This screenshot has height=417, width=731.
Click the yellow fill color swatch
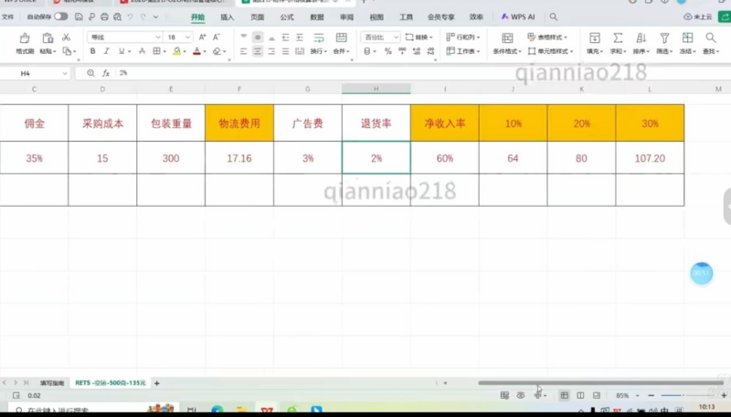(x=176, y=51)
